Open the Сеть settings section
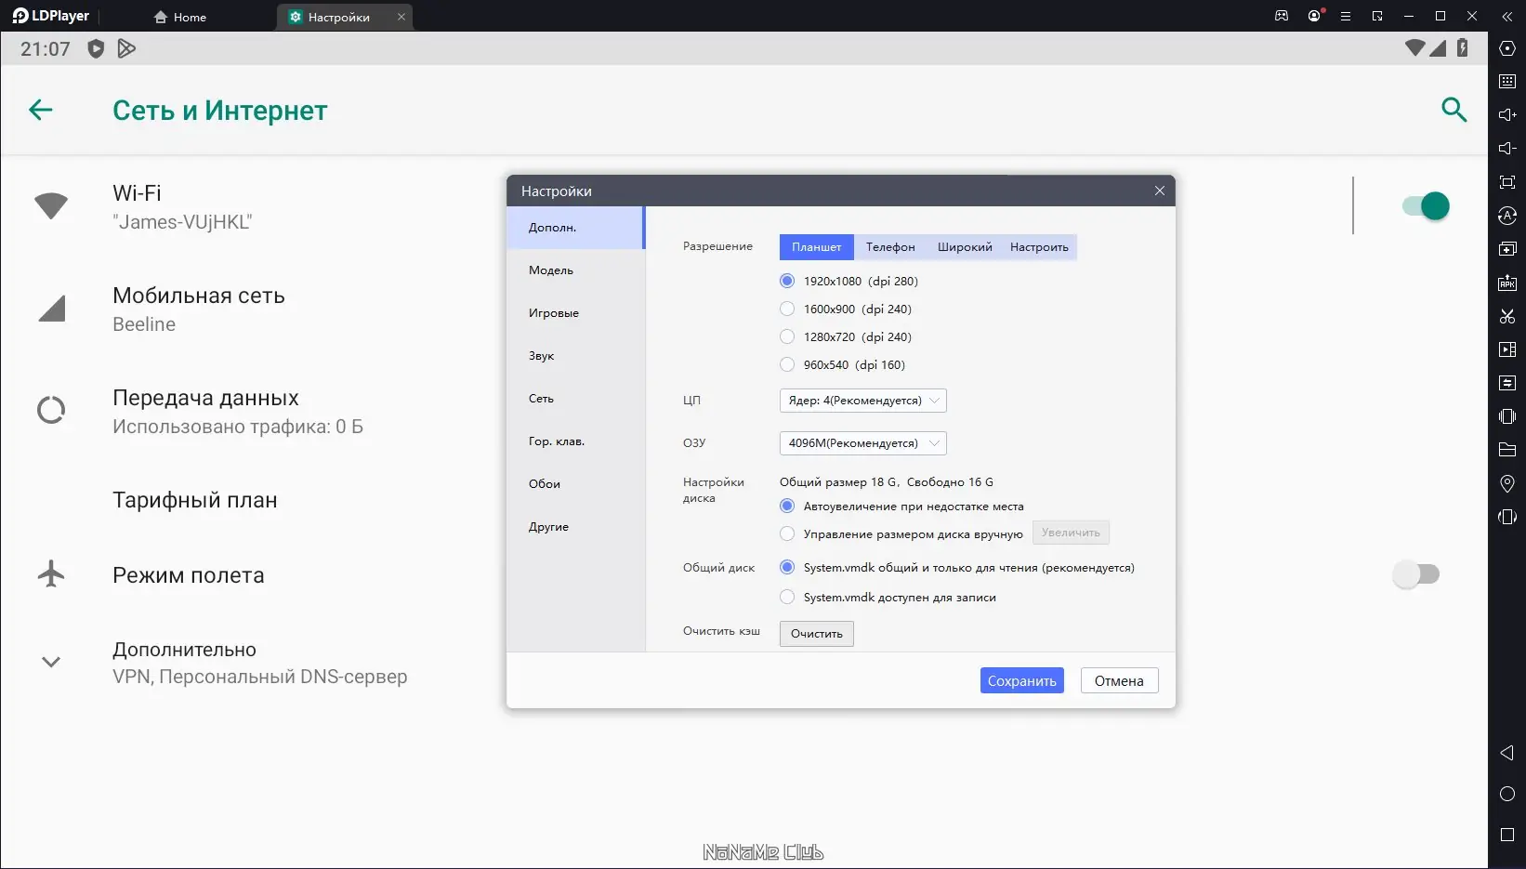This screenshot has height=869, width=1526. click(575, 399)
